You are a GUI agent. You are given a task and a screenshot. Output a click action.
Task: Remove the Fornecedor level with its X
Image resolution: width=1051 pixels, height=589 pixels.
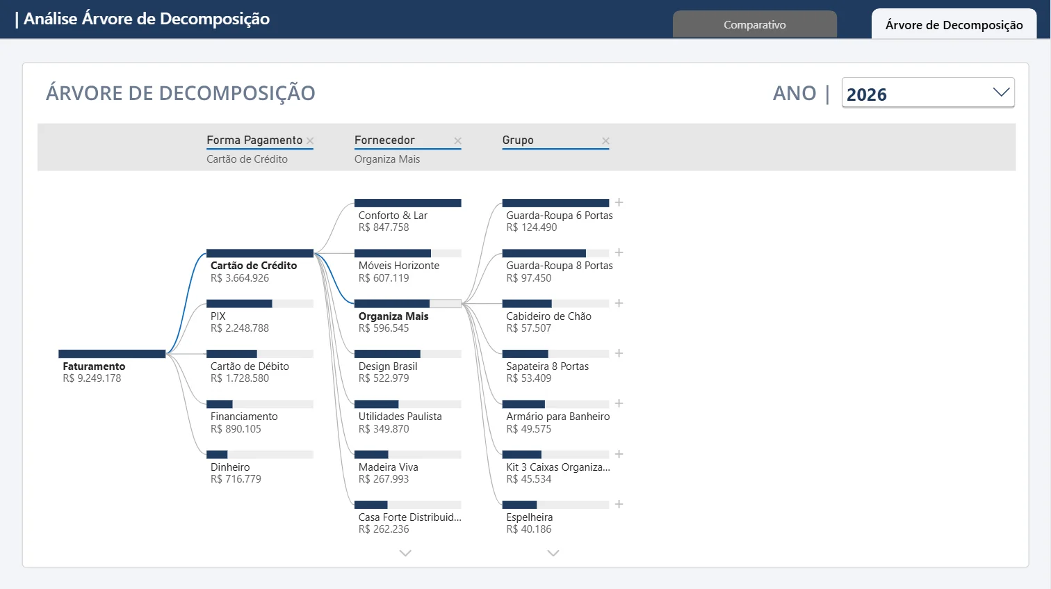tap(457, 141)
